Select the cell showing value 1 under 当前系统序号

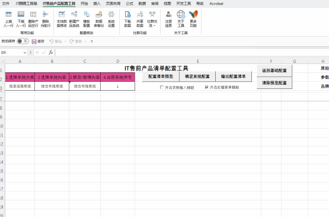(x=117, y=86)
